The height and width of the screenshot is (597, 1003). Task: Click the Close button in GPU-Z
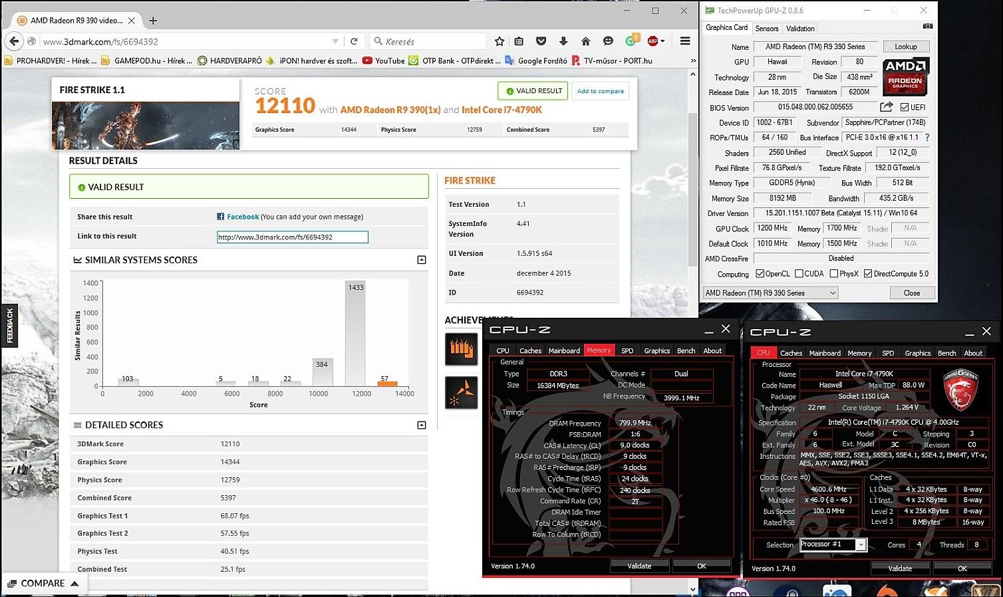tap(912, 293)
